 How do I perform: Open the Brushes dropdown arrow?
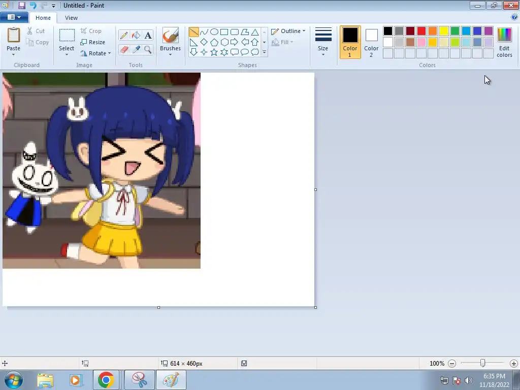(x=170, y=55)
